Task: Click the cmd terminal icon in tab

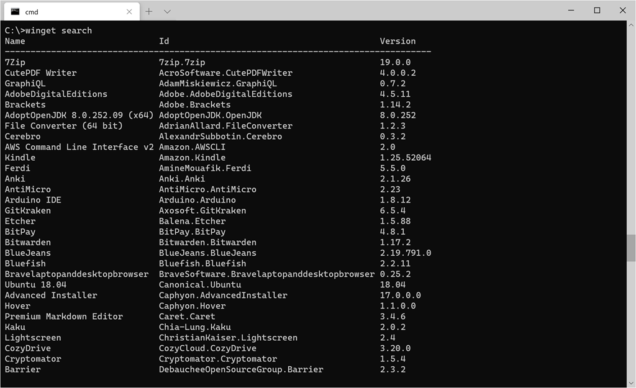Action: click(15, 11)
